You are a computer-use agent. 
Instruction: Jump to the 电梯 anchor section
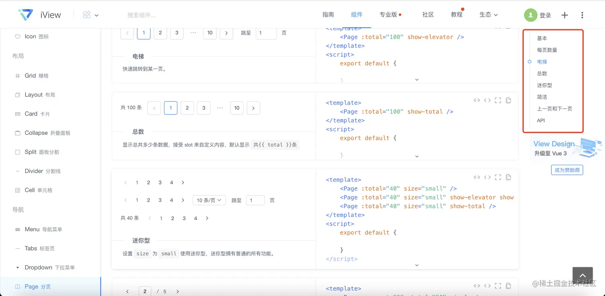[542, 62]
